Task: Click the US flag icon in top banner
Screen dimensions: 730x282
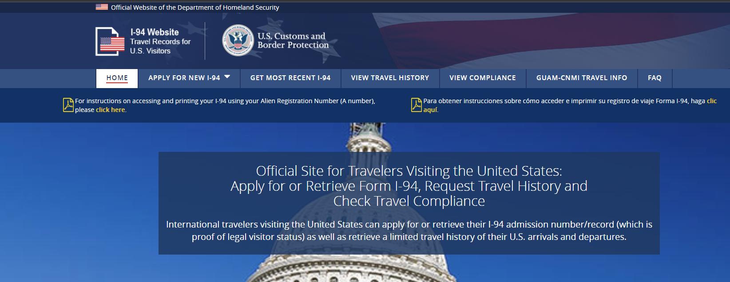Action: point(102,7)
